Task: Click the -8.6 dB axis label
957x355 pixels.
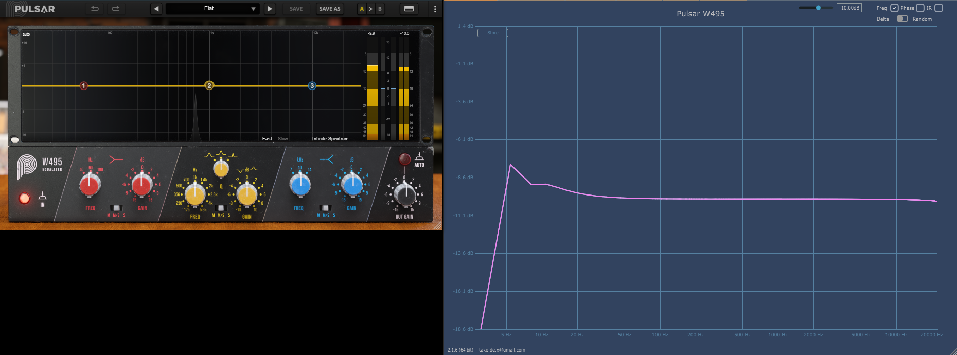Action: tap(465, 177)
